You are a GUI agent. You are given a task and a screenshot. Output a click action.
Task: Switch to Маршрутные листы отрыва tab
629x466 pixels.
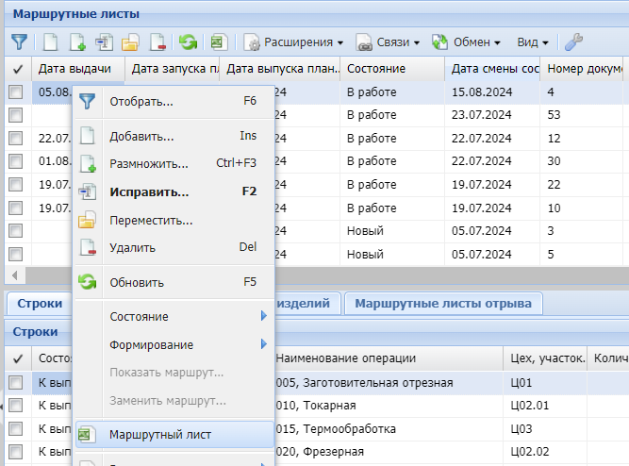tap(443, 303)
